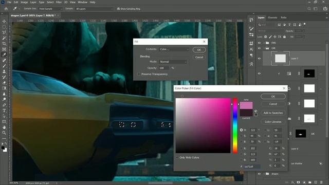Select the H hue radio button
Screen dimensions: 329x185
(x=241, y=130)
